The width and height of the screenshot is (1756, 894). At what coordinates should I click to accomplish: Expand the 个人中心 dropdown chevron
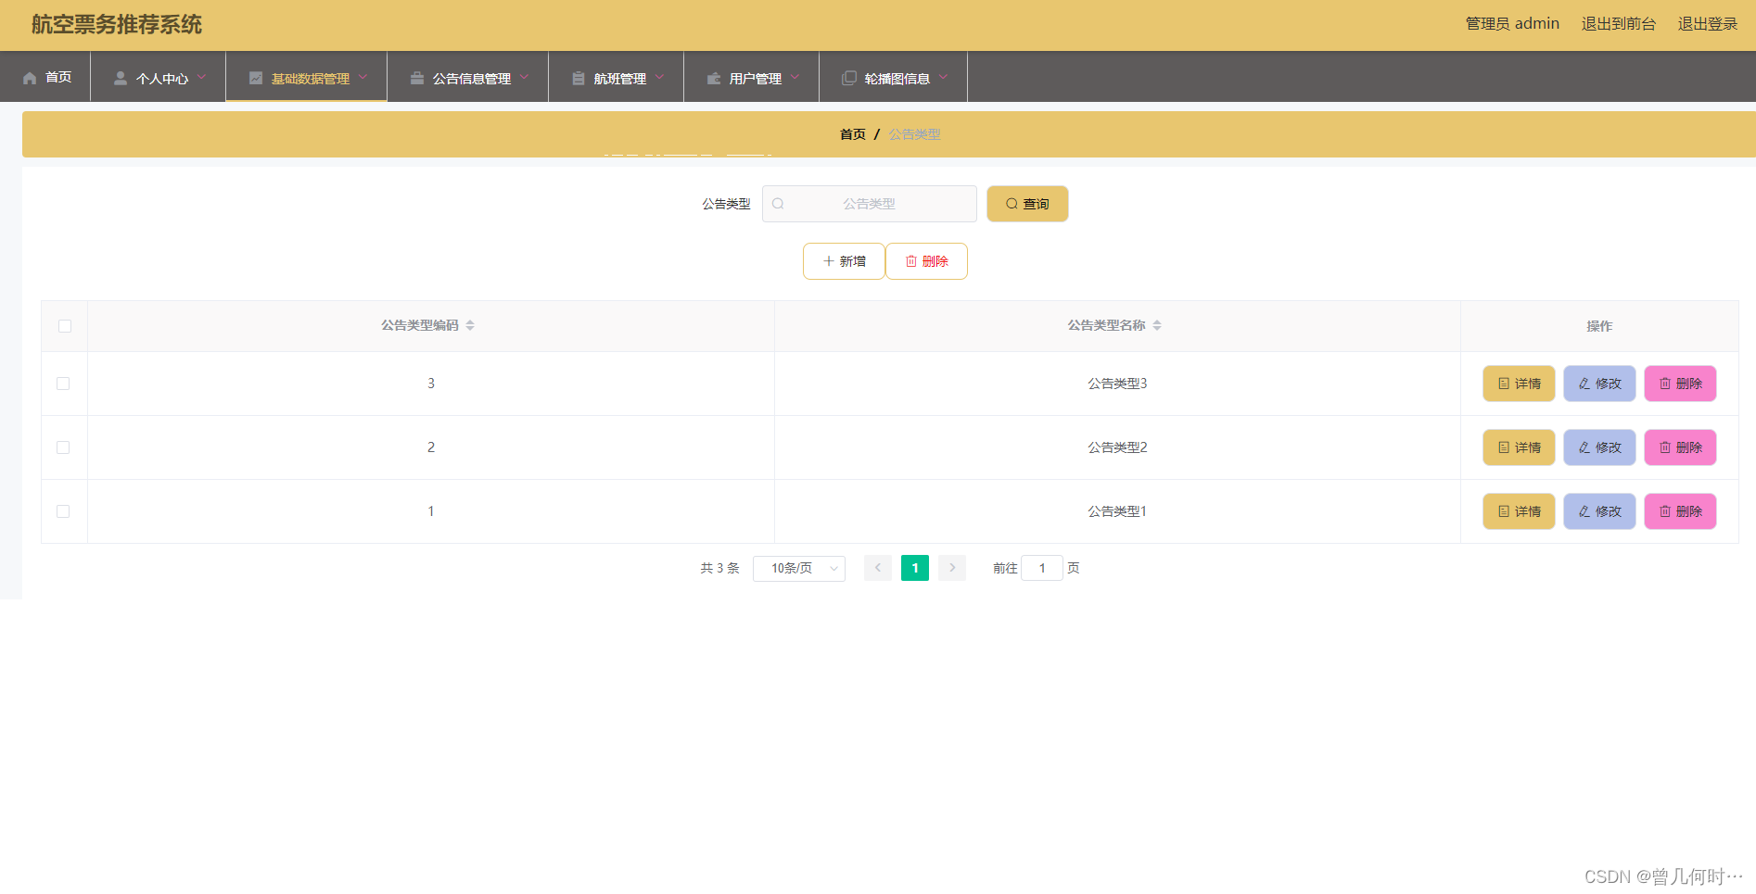(201, 77)
